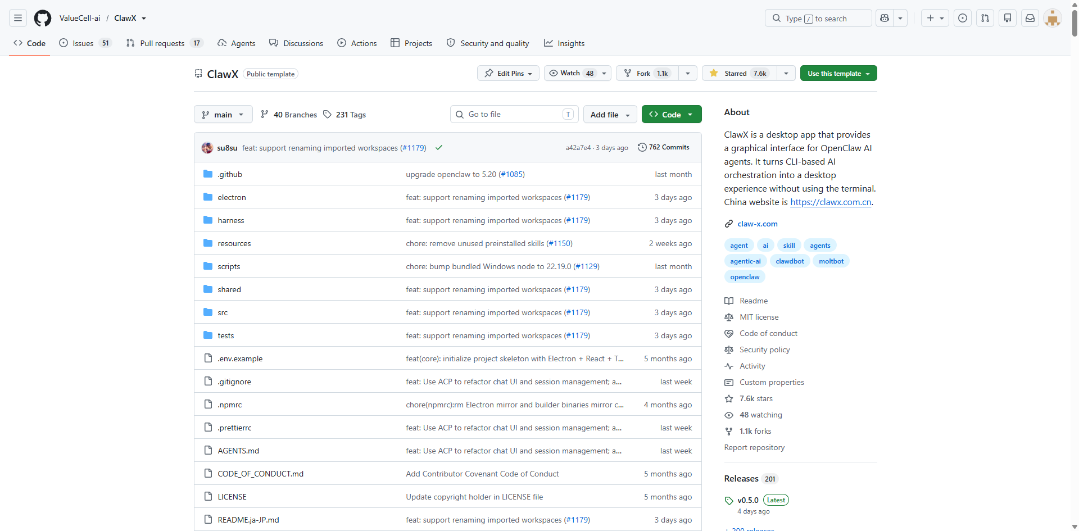Open commit a42a7e4 hash
This screenshot has width=1079, height=531.
pyautogui.click(x=578, y=148)
